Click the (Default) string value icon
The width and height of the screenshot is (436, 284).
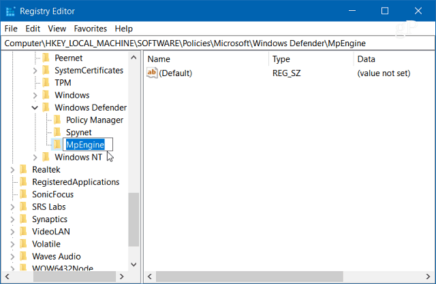[152, 73]
